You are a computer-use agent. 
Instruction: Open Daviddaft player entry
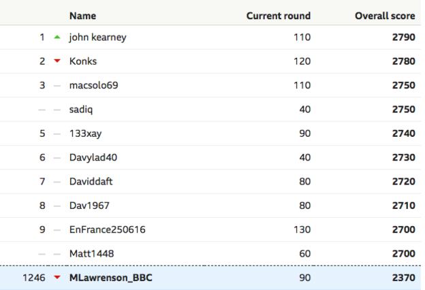[91, 181]
